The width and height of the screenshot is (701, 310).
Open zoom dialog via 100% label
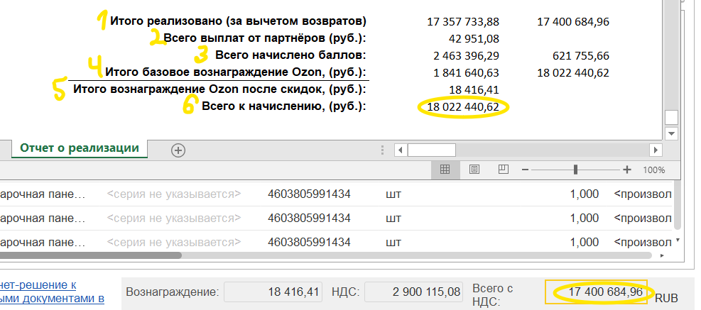point(653,170)
